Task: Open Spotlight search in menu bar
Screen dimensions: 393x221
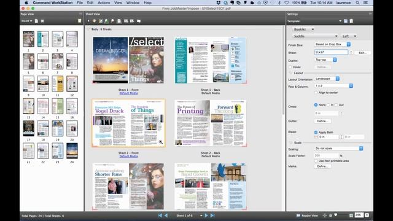Action: point(357,2)
